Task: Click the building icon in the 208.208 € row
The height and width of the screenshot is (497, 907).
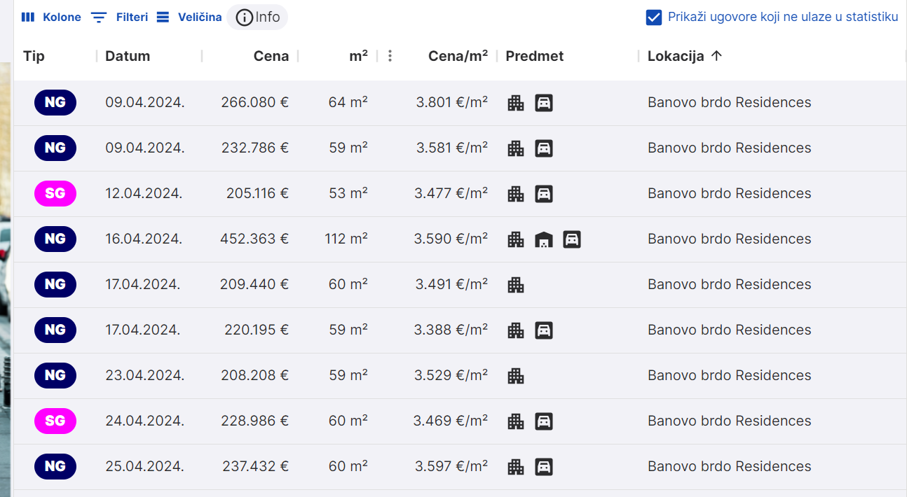Action: pyautogui.click(x=516, y=376)
